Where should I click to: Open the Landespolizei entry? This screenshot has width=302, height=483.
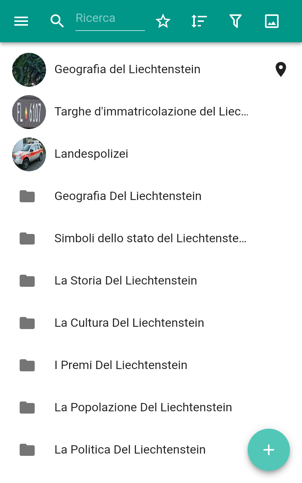point(91,154)
